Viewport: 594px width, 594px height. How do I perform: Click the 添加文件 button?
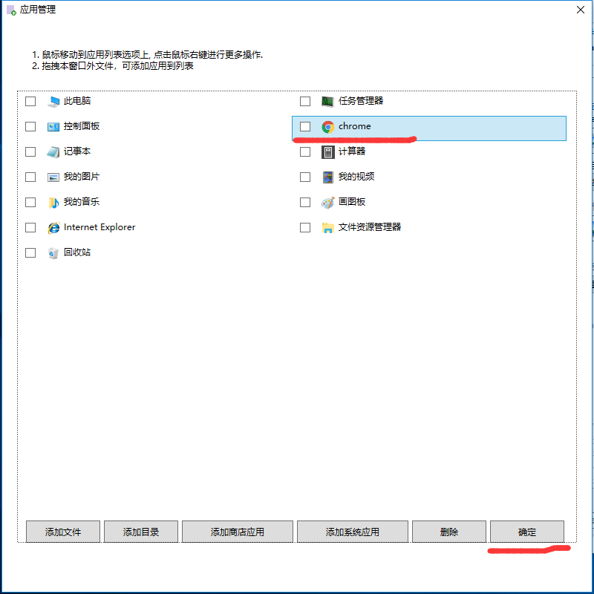click(x=63, y=532)
